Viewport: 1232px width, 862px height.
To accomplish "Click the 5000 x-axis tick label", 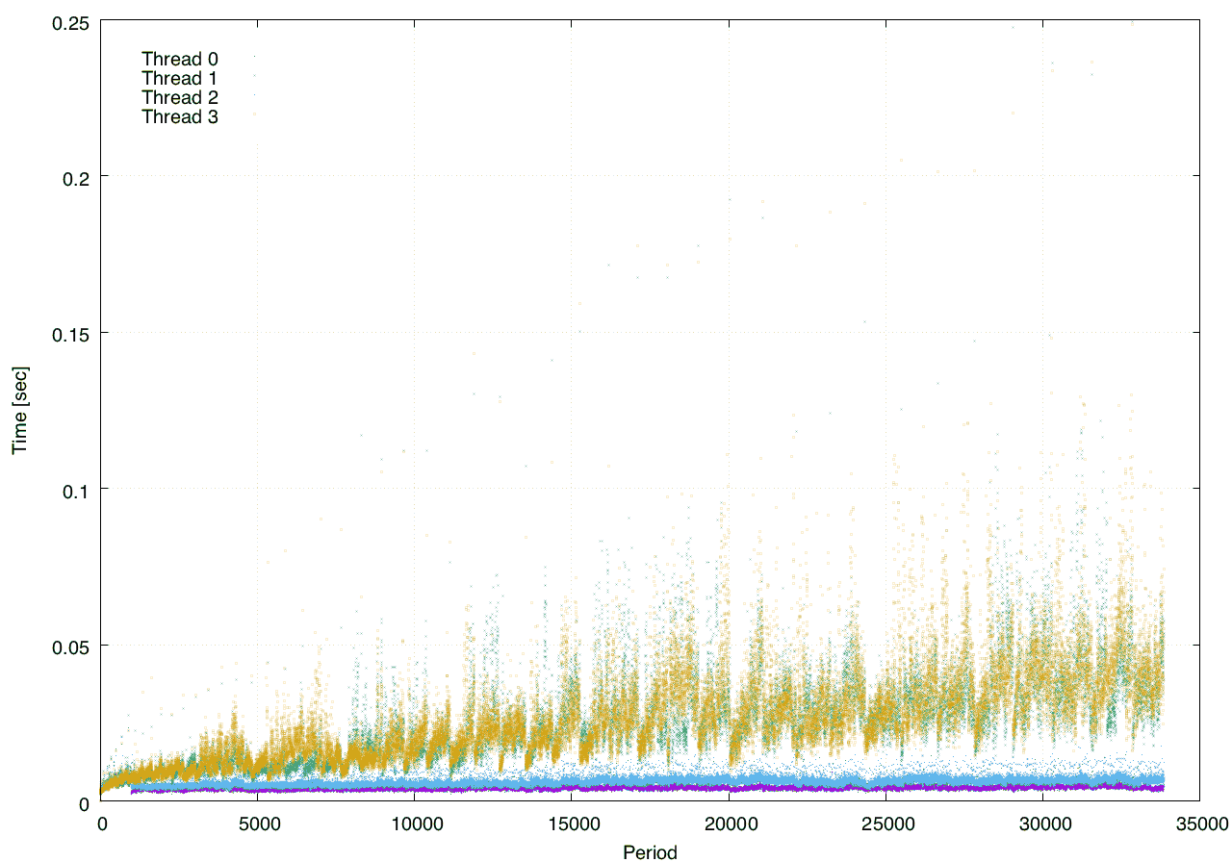I will [x=258, y=824].
